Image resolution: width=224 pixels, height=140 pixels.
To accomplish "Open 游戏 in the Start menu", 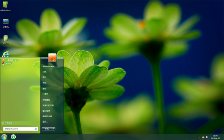I will pos(44,88).
